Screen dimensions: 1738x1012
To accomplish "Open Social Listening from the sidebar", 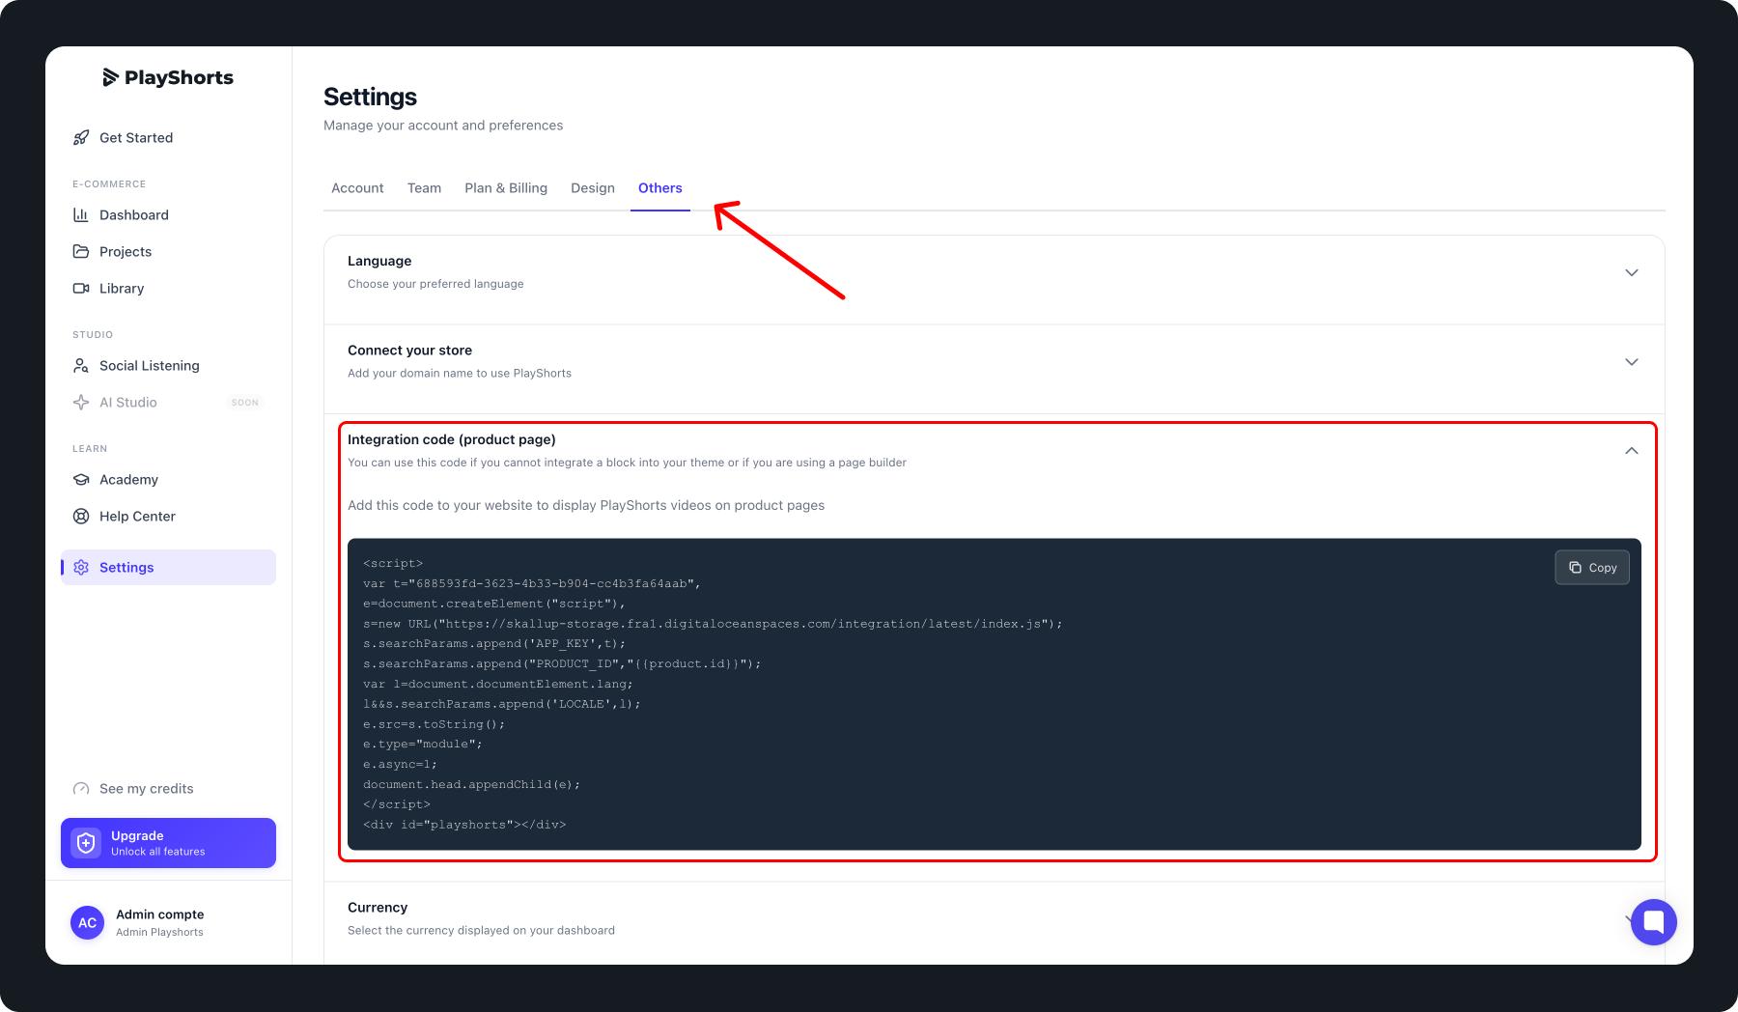I will pyautogui.click(x=169, y=365).
